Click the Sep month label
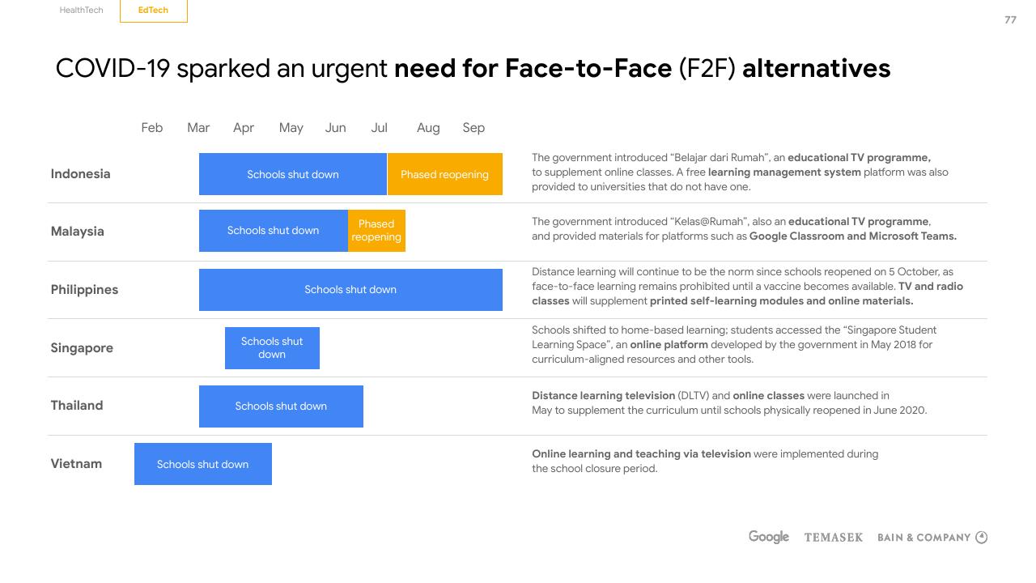Screen dimensions: 1036x583 [x=473, y=128]
